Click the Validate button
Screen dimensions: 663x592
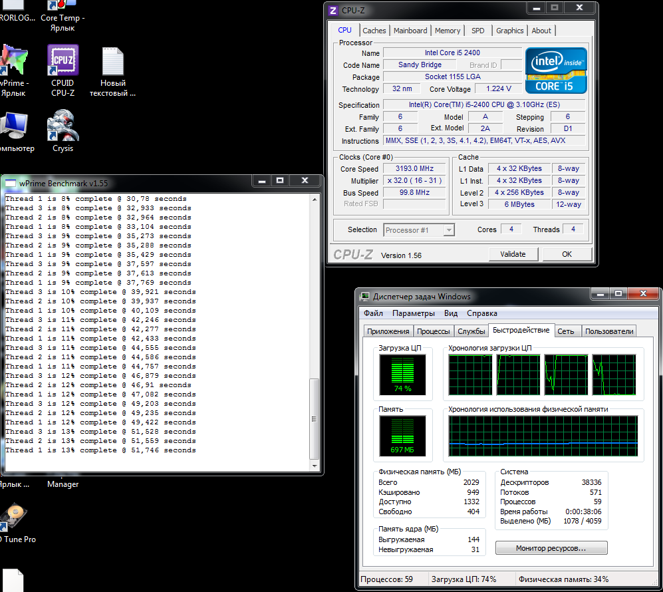point(513,254)
